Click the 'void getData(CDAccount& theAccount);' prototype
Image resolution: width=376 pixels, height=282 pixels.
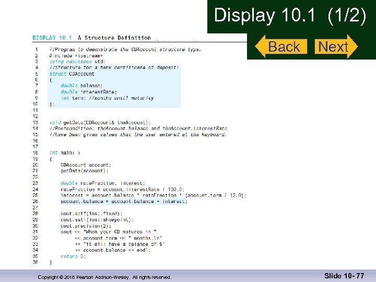point(100,123)
